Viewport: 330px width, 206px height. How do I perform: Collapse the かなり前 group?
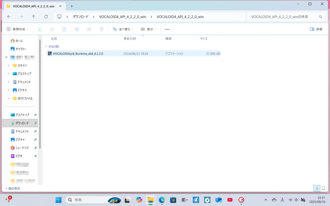(46, 47)
